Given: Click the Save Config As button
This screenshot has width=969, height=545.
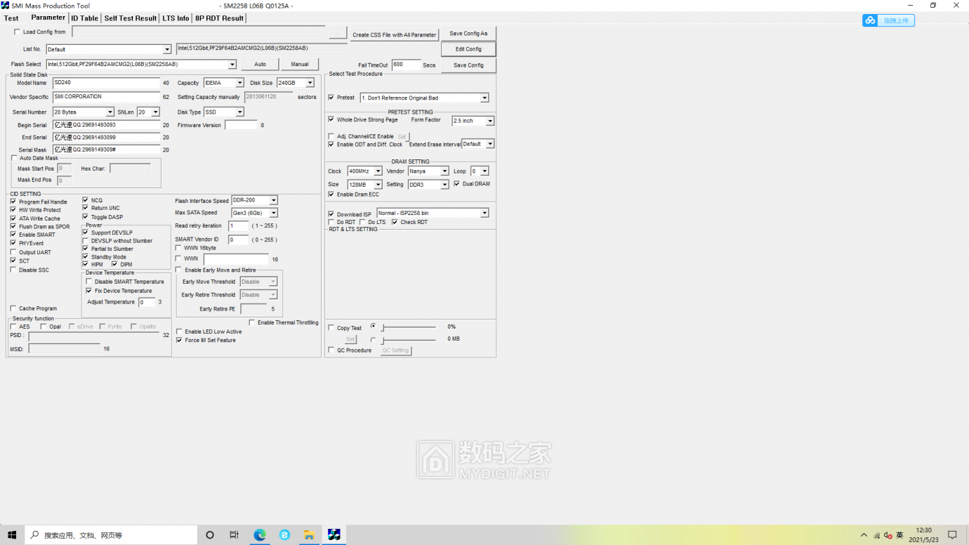Looking at the screenshot, I should click(x=468, y=34).
